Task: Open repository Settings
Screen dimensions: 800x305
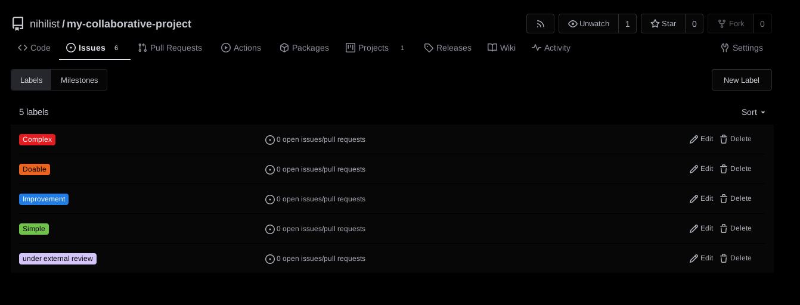Action: (742, 48)
